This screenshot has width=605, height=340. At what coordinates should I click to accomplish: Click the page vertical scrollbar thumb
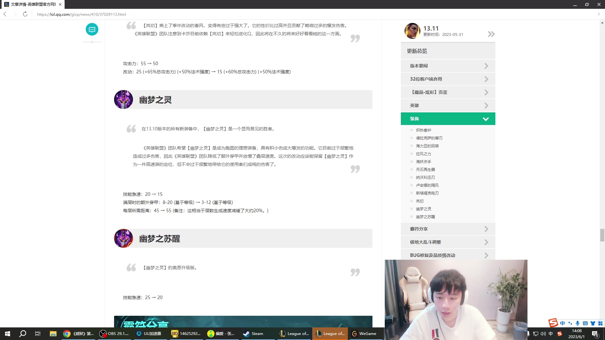pyautogui.click(x=602, y=235)
